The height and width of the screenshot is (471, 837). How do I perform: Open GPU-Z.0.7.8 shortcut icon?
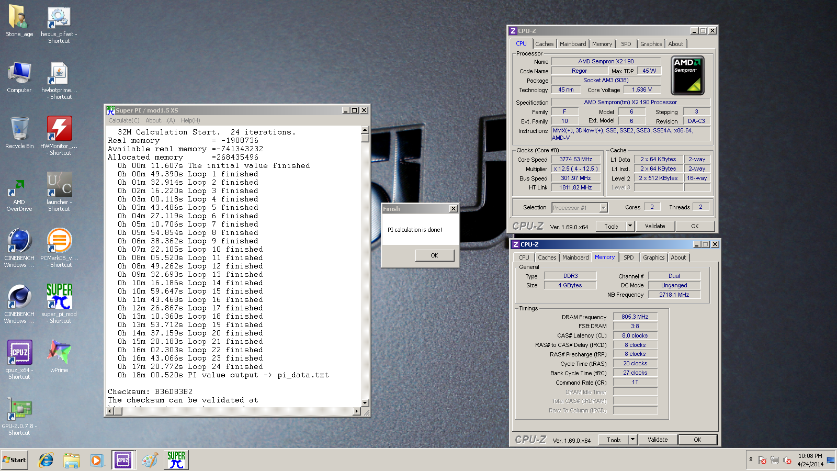pos(19,416)
